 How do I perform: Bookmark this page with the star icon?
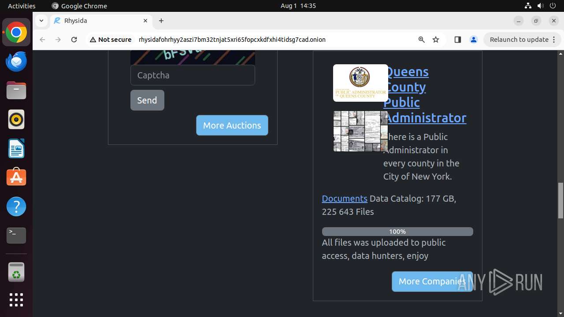point(436,40)
